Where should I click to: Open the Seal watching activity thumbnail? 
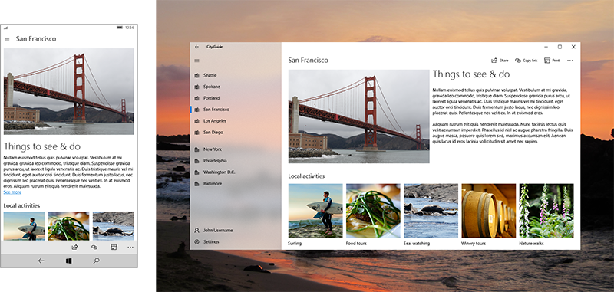point(431,211)
